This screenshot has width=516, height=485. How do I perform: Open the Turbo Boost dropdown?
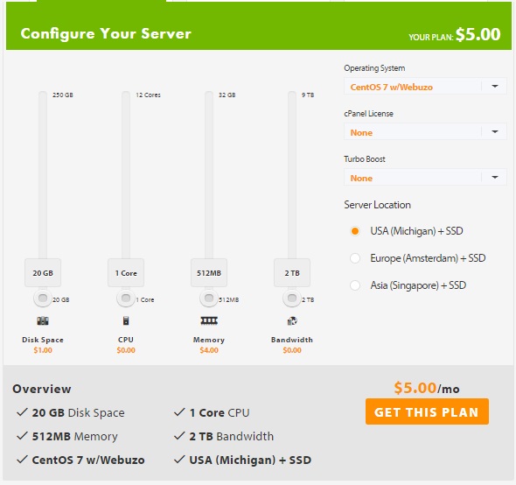tap(425, 177)
